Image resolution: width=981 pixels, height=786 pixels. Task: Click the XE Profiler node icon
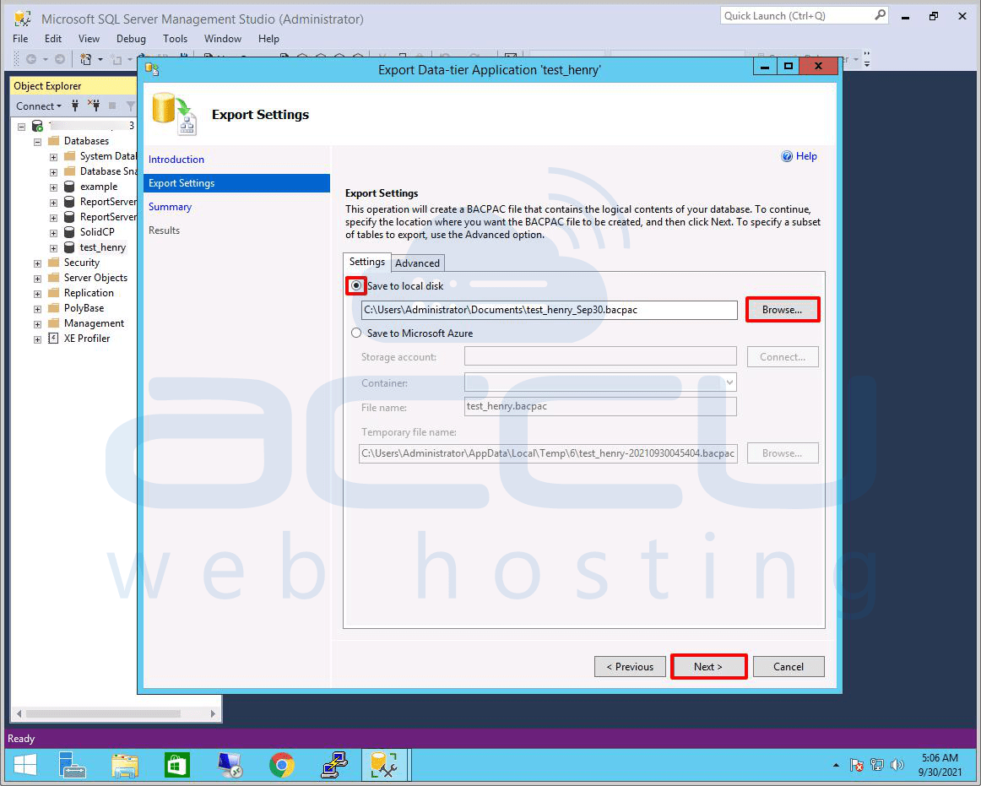[54, 338]
